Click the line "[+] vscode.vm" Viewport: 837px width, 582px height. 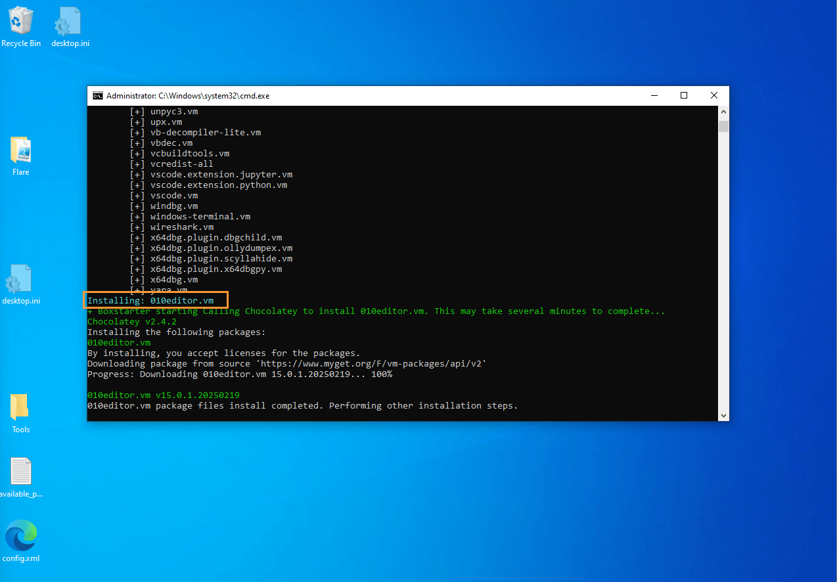pos(164,196)
